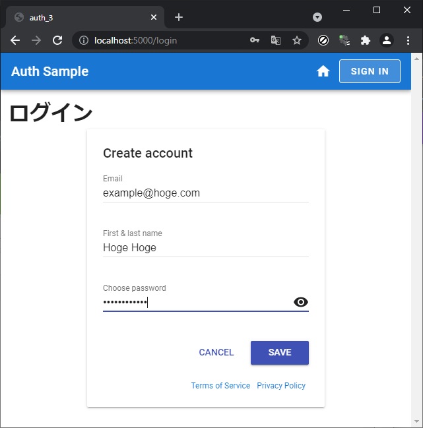Open the tab search dropdown arrow
The height and width of the screenshot is (428, 423).
tap(317, 17)
